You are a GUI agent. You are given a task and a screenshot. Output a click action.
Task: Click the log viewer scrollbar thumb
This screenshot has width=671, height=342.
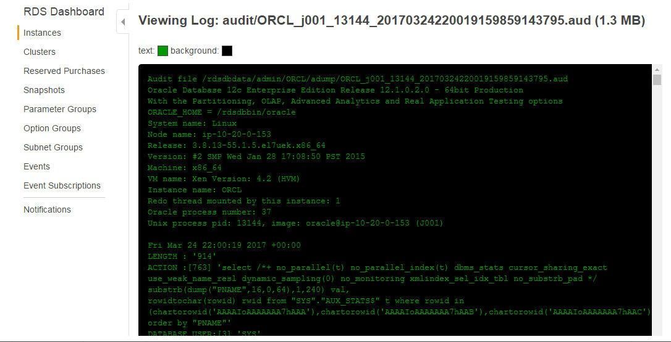click(657, 80)
